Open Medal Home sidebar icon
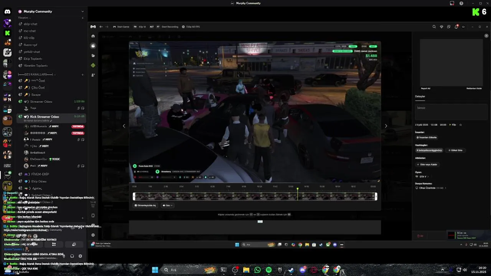The height and width of the screenshot is (276, 491). point(93,36)
